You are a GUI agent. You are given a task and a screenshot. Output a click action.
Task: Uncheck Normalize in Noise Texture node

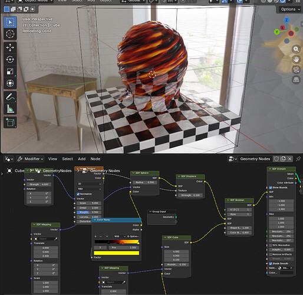coord(78,194)
